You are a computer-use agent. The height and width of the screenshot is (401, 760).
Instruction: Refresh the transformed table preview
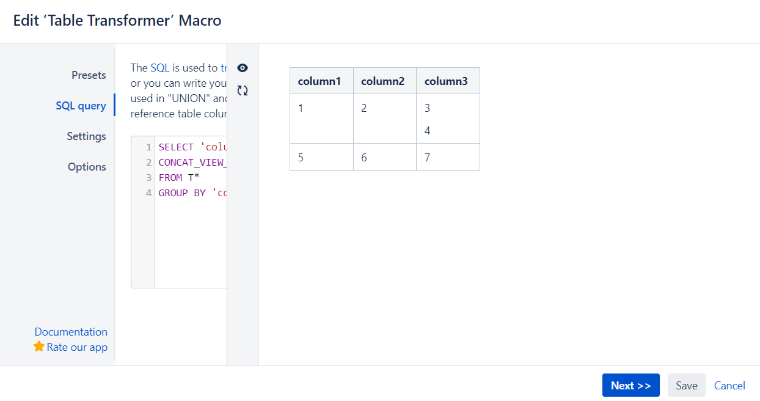coord(243,90)
